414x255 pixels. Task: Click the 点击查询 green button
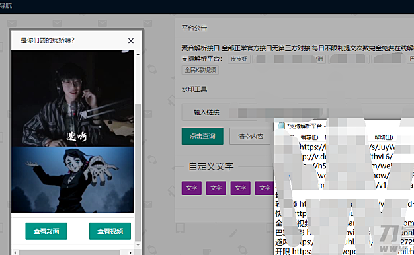click(x=202, y=136)
